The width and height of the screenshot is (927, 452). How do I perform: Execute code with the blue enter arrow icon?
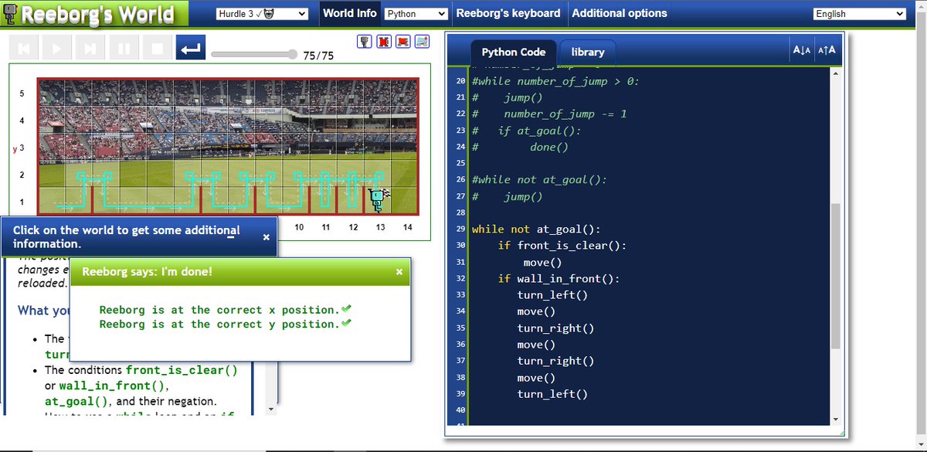click(191, 47)
